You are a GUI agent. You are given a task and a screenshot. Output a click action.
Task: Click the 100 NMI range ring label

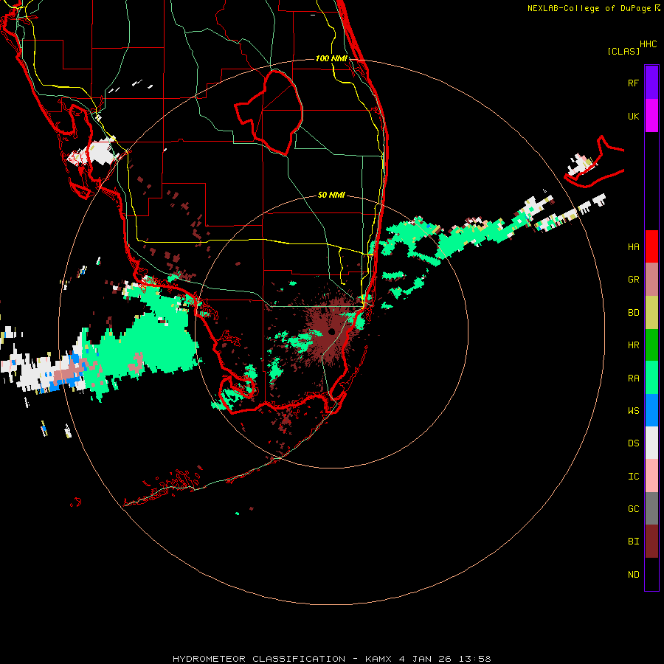[331, 58]
